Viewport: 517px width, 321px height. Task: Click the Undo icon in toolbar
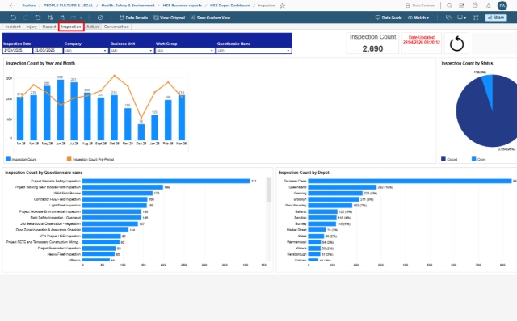(13, 18)
